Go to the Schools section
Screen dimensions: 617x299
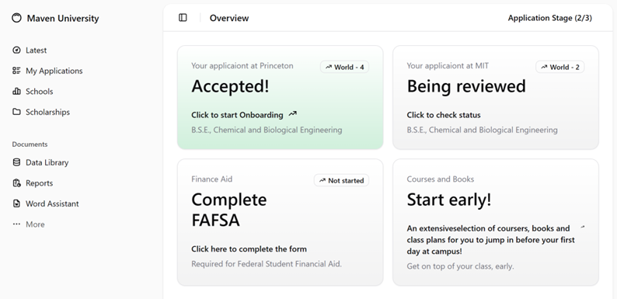pyautogui.click(x=33, y=92)
